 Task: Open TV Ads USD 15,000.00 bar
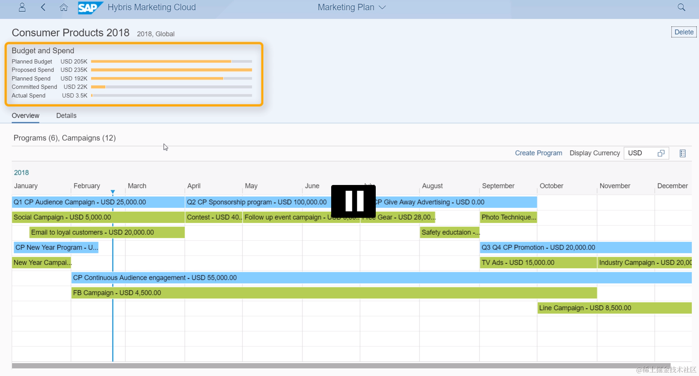coord(538,262)
